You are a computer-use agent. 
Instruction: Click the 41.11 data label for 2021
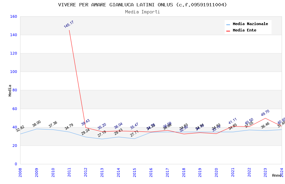(233, 121)
